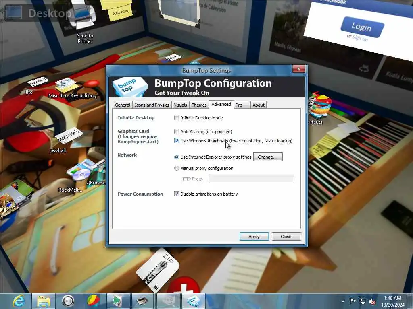Switch to the Themes tab
This screenshot has width=413, height=309.
coord(199,105)
